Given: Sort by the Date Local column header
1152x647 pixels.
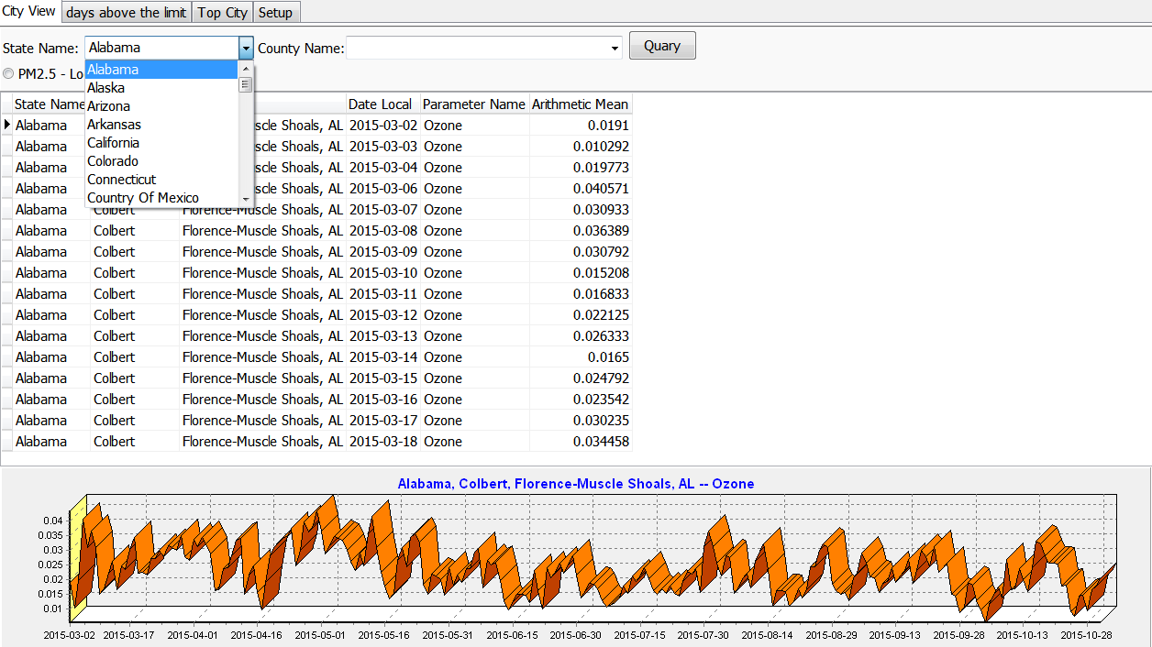Looking at the screenshot, I should pyautogui.click(x=381, y=104).
